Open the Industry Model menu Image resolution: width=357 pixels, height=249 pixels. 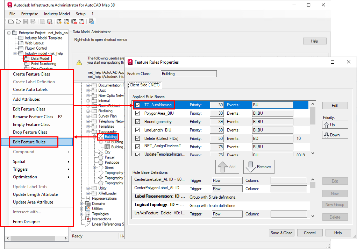pos(57,14)
